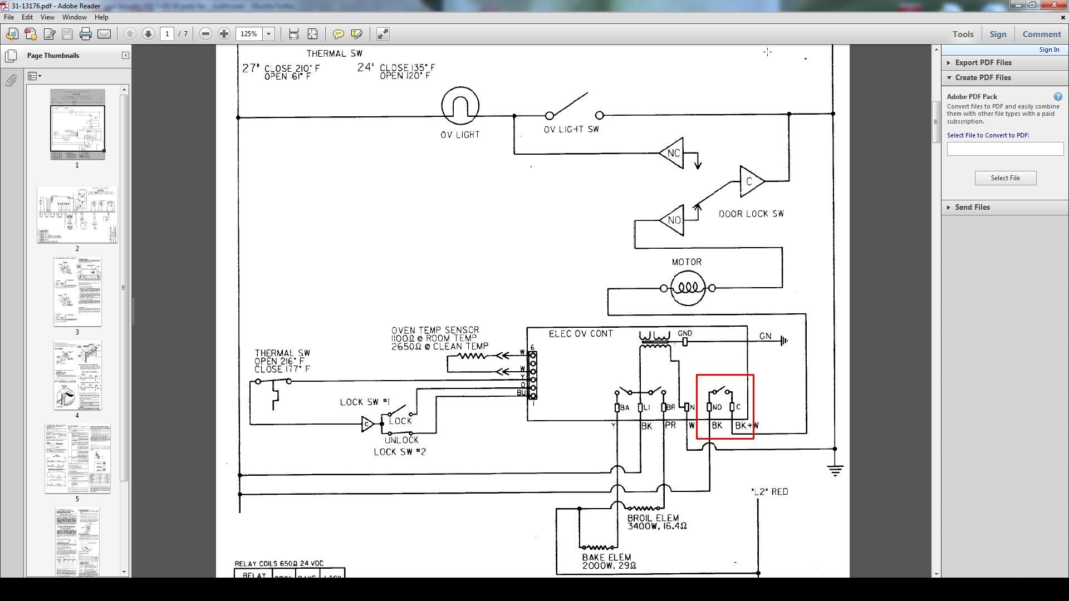Click the document scrollbar up arrow

(x=936, y=50)
